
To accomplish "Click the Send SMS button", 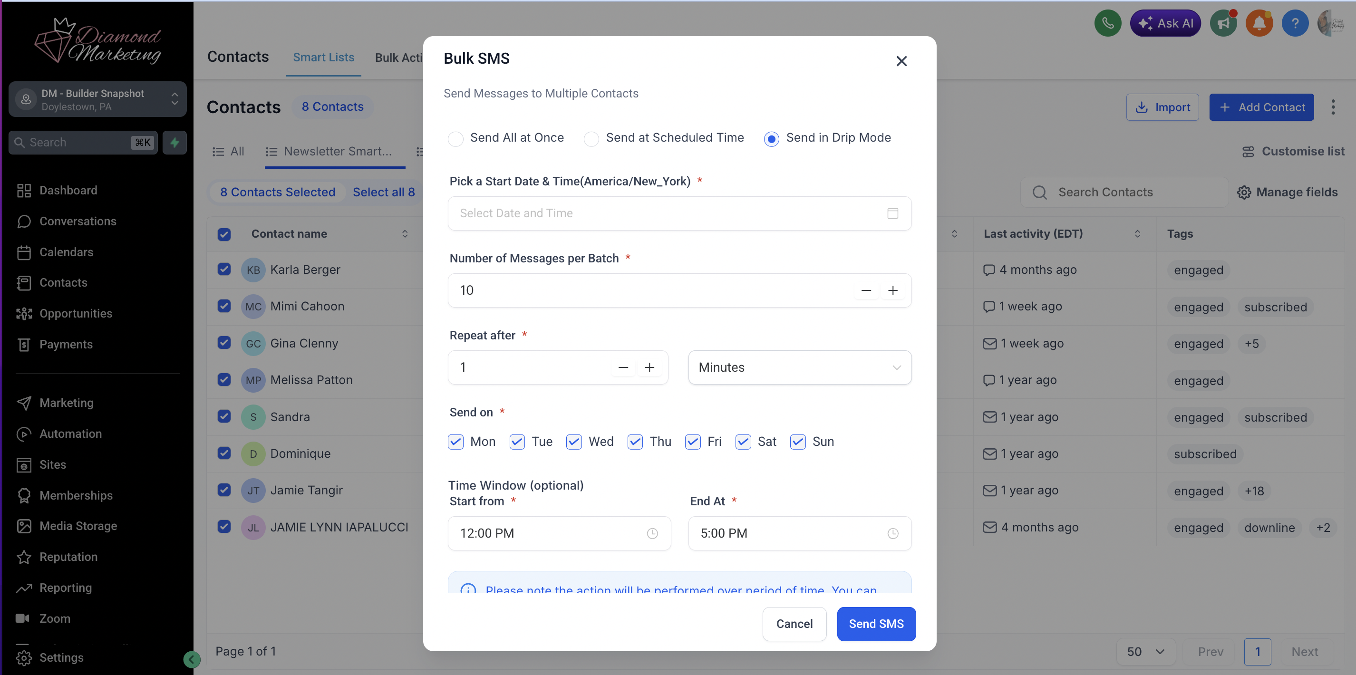I will point(876,625).
